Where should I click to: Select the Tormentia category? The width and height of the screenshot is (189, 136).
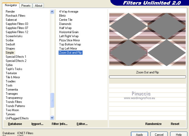click(x=12, y=90)
